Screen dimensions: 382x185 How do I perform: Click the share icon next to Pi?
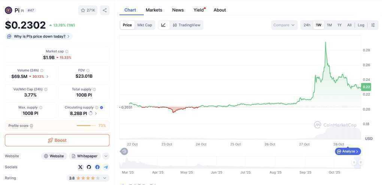tap(104, 10)
